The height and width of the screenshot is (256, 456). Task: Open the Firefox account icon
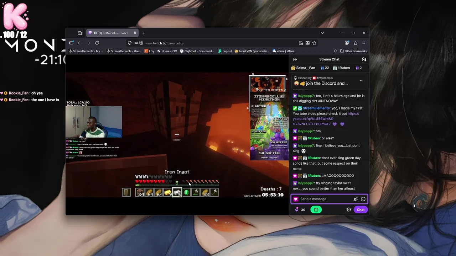[347, 43]
